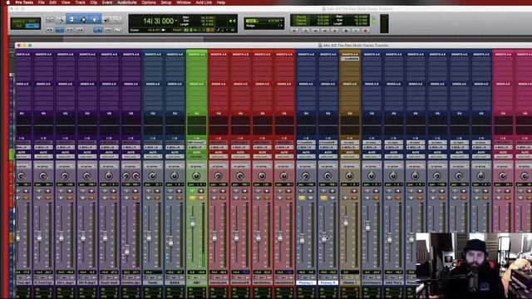Open SM7 track automation mode selector

196,157
